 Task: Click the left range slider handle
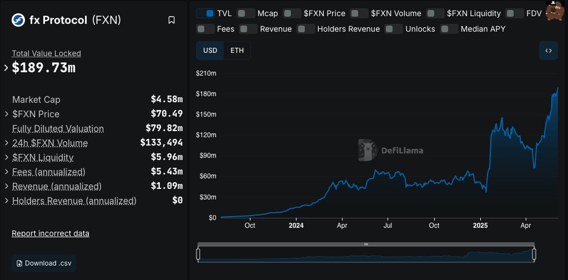click(198, 254)
